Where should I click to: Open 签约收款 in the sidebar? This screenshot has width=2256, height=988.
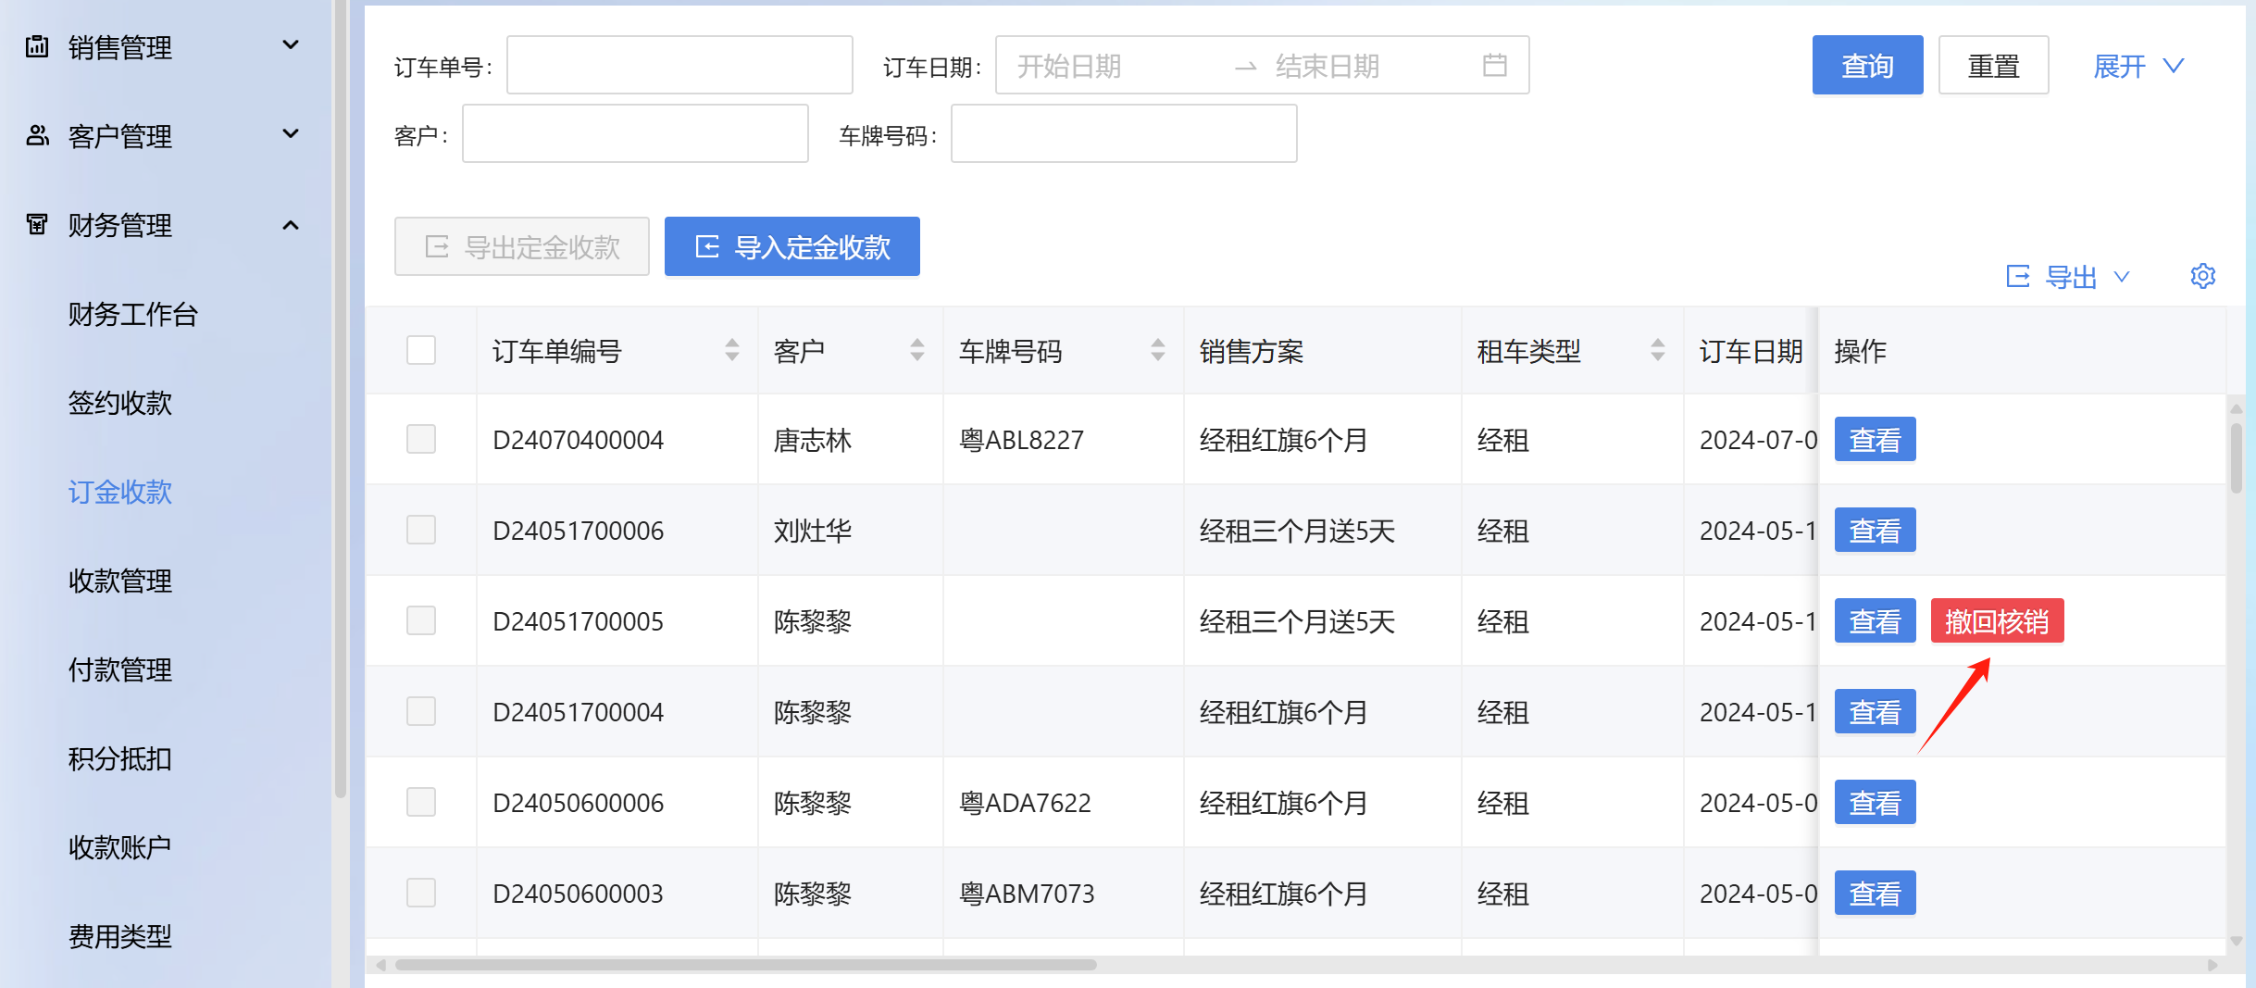(120, 403)
